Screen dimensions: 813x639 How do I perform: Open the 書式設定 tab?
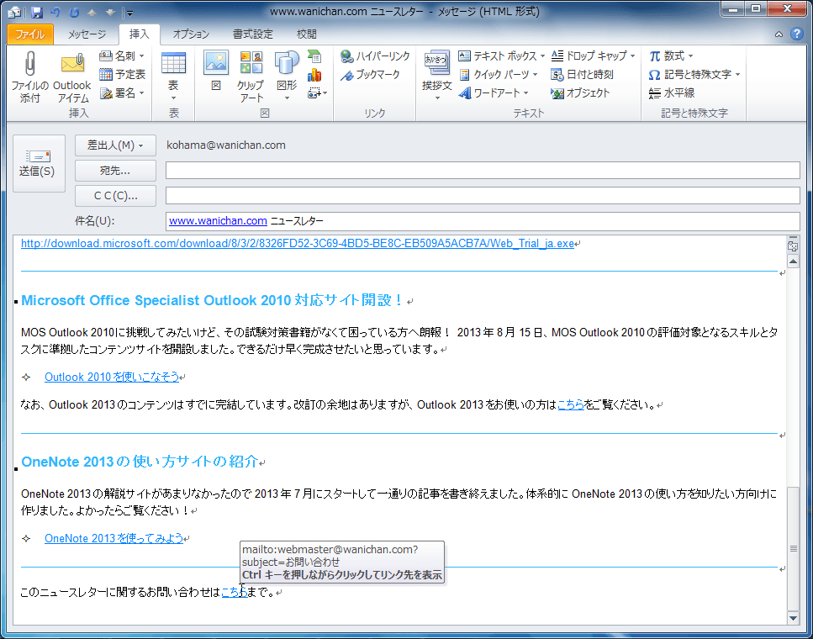252,34
